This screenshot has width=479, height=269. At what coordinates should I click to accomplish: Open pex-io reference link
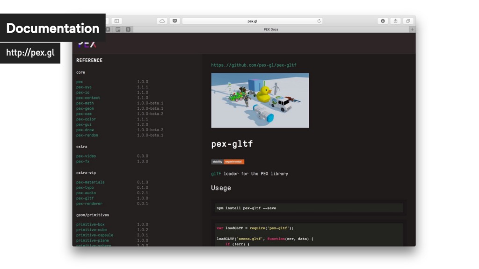tap(83, 92)
